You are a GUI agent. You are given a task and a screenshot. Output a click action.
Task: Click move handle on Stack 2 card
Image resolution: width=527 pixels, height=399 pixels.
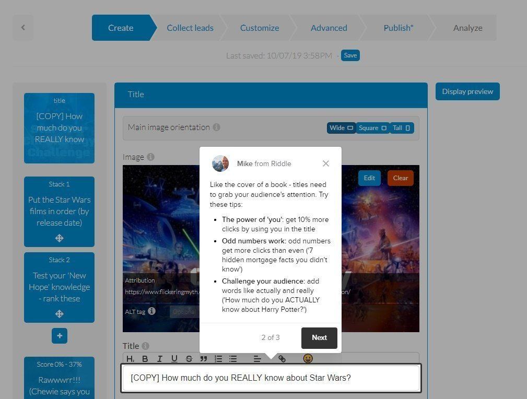pyautogui.click(x=59, y=314)
